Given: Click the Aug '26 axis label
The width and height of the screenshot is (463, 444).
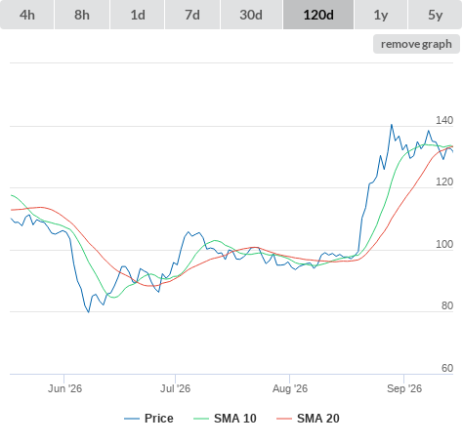Looking at the screenshot, I should tap(290, 388).
